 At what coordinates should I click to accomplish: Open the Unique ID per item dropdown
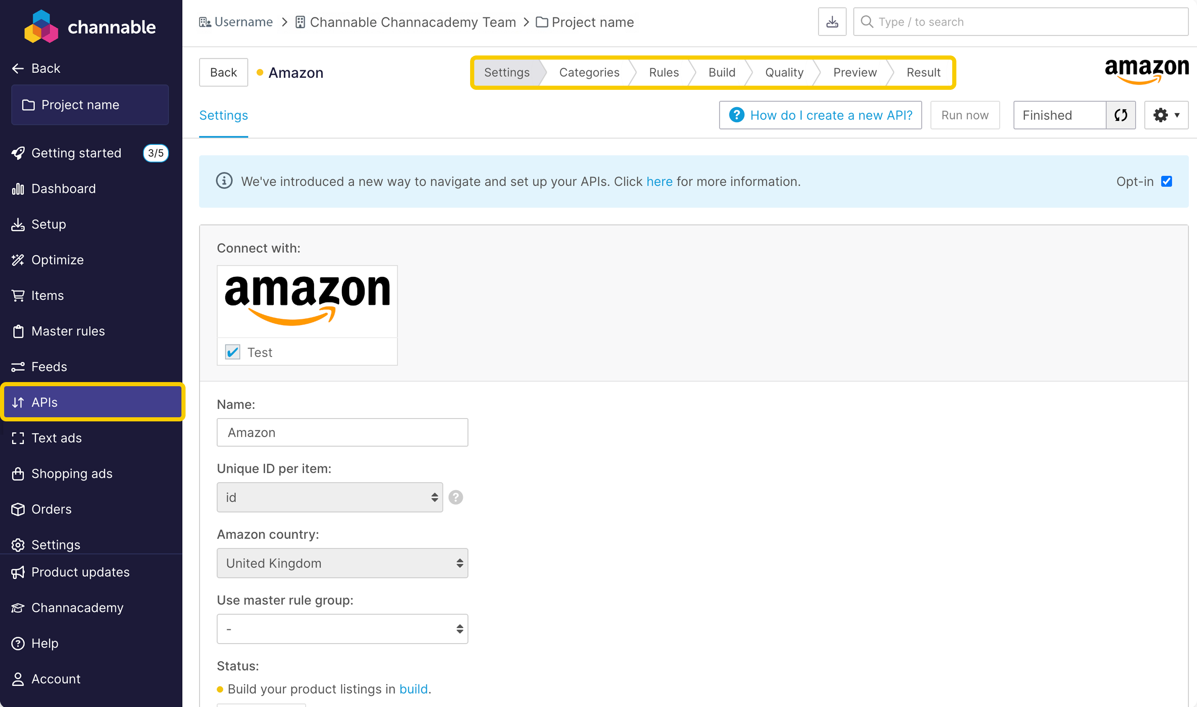pyautogui.click(x=330, y=498)
